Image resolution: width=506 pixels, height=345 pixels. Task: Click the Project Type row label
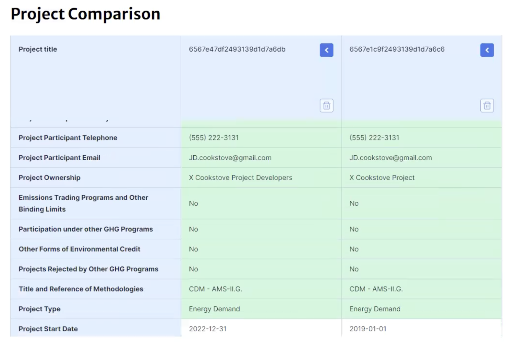[x=40, y=309]
